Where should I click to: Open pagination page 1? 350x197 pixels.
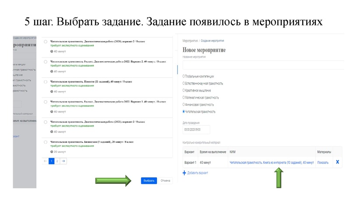[x=51, y=161]
